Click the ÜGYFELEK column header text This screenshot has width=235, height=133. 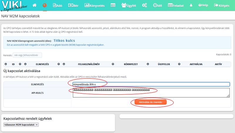[x=164, y=64]
